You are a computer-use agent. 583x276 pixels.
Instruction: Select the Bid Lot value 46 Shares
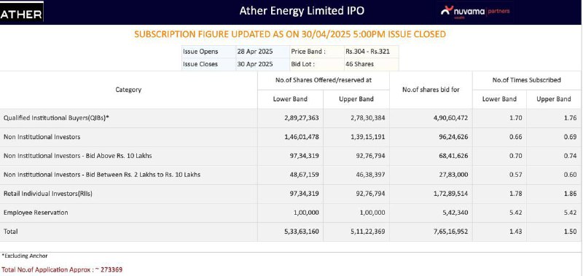pos(359,64)
